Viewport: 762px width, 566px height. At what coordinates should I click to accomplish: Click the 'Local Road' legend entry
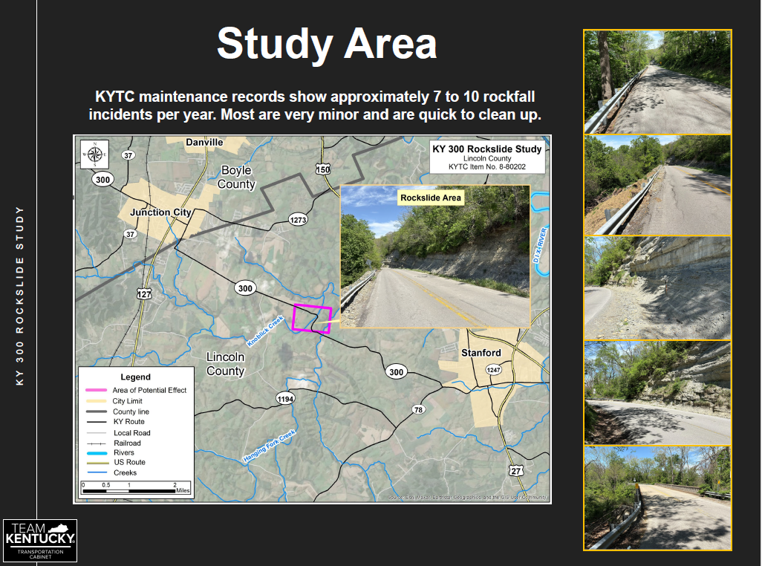point(131,433)
